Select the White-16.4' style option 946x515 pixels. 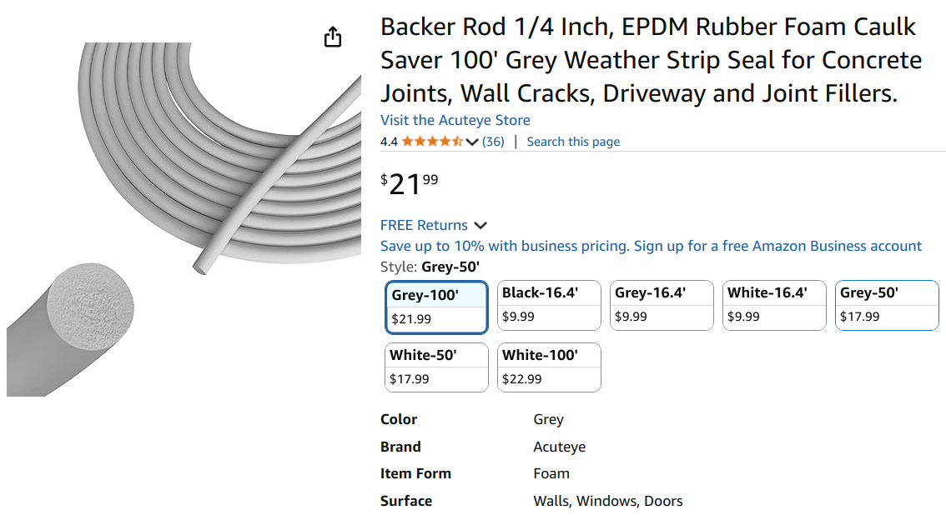click(x=774, y=305)
